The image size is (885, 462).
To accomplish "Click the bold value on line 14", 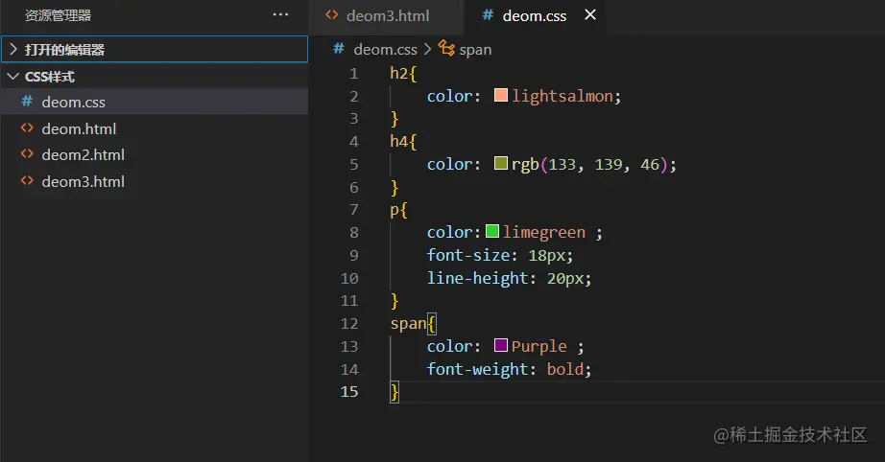I will tap(565, 370).
